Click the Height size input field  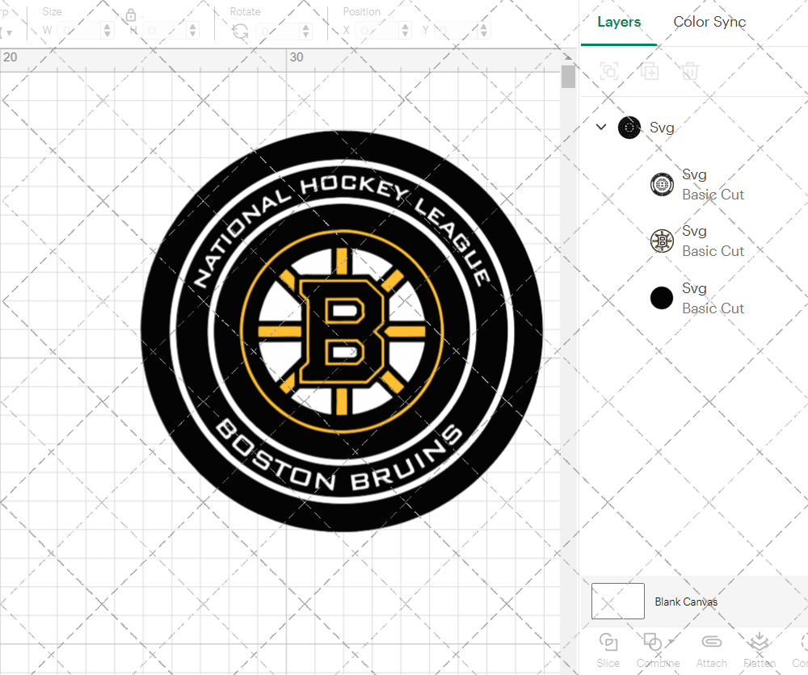(166, 31)
